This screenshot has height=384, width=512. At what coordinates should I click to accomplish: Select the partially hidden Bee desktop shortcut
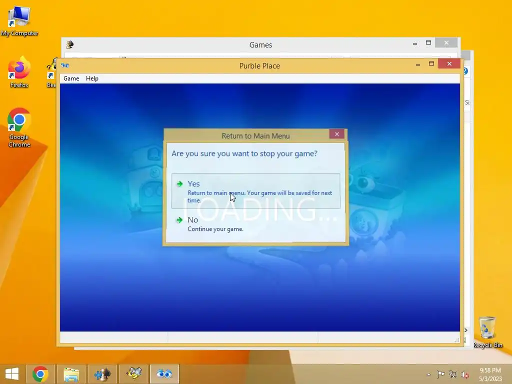[51, 73]
